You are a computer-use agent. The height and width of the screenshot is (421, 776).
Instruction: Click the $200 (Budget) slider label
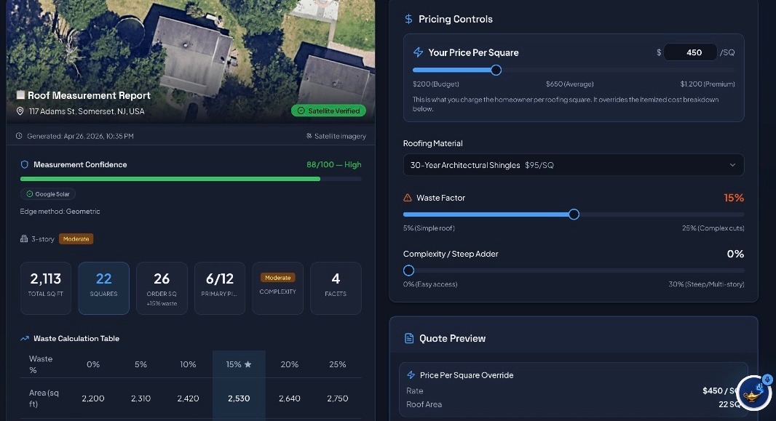(436, 84)
